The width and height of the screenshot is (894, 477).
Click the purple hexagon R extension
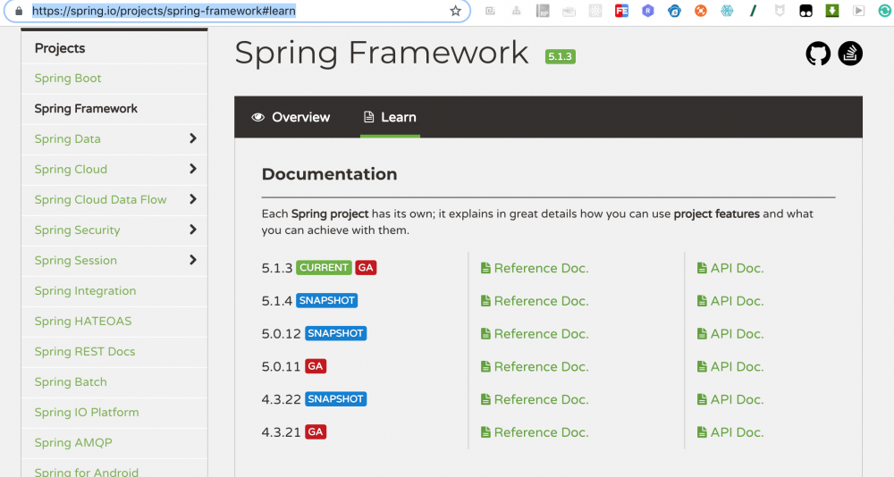click(x=648, y=11)
